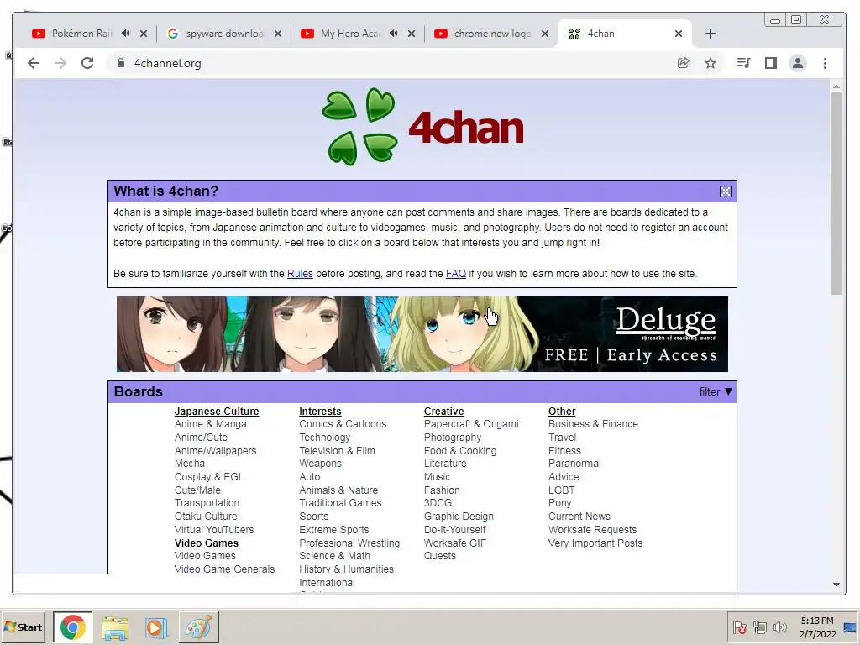Open the share page icon
Viewport: 860px width, 645px height.
point(684,63)
